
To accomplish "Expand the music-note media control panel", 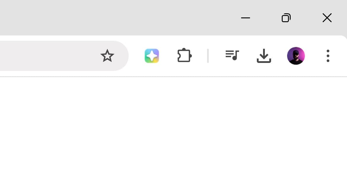I will (232, 55).
